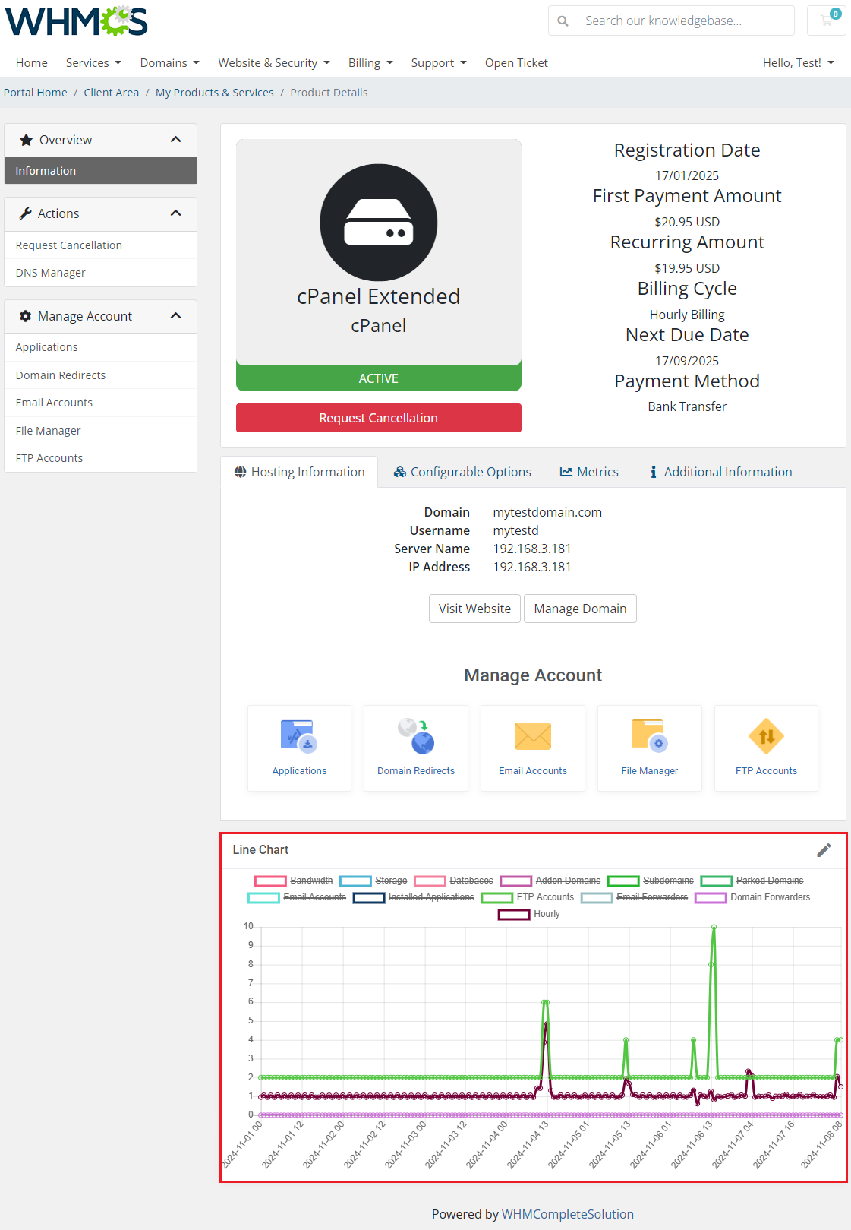Click the Domain Forwarders legend swatch

pyautogui.click(x=711, y=897)
